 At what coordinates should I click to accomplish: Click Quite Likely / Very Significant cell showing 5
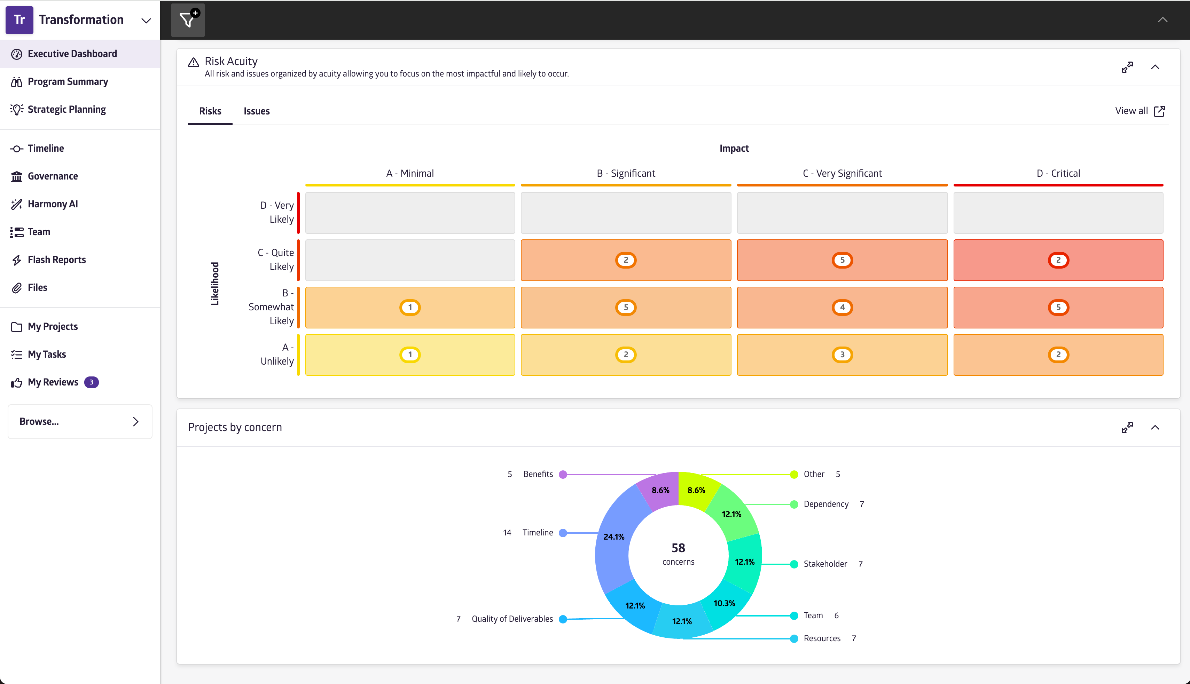(x=842, y=260)
